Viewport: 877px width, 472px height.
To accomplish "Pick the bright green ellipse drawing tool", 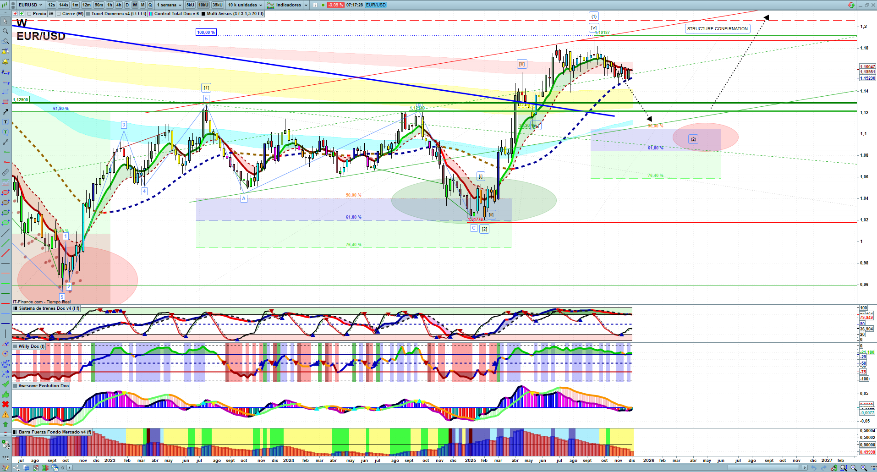I will point(5,223).
